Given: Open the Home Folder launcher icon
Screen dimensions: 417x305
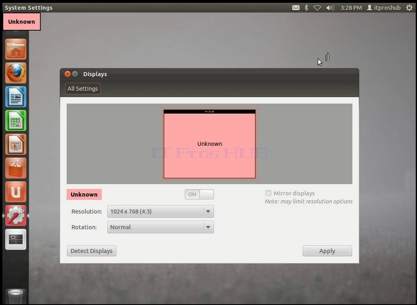Looking at the screenshot, I should click(16, 49).
